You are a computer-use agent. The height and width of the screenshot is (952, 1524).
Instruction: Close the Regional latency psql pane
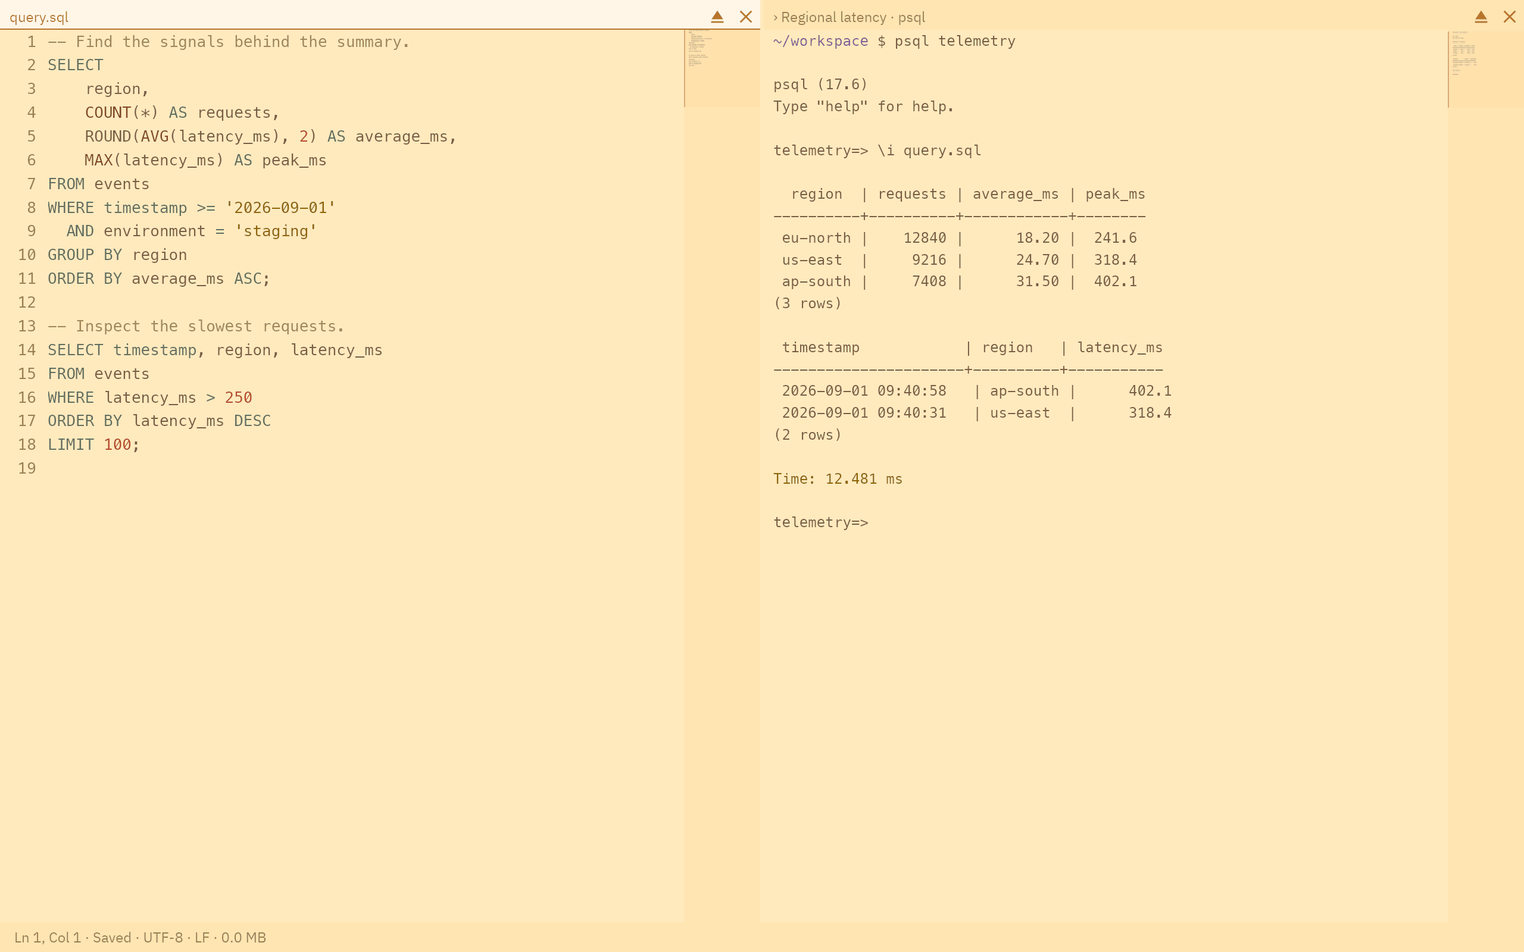1509,17
